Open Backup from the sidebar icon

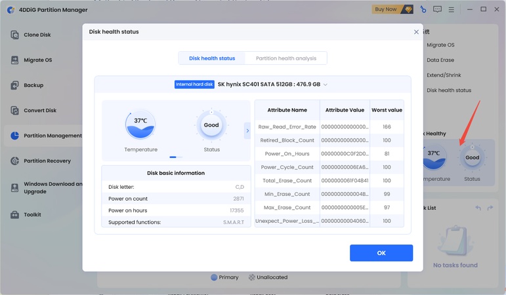tap(14, 85)
